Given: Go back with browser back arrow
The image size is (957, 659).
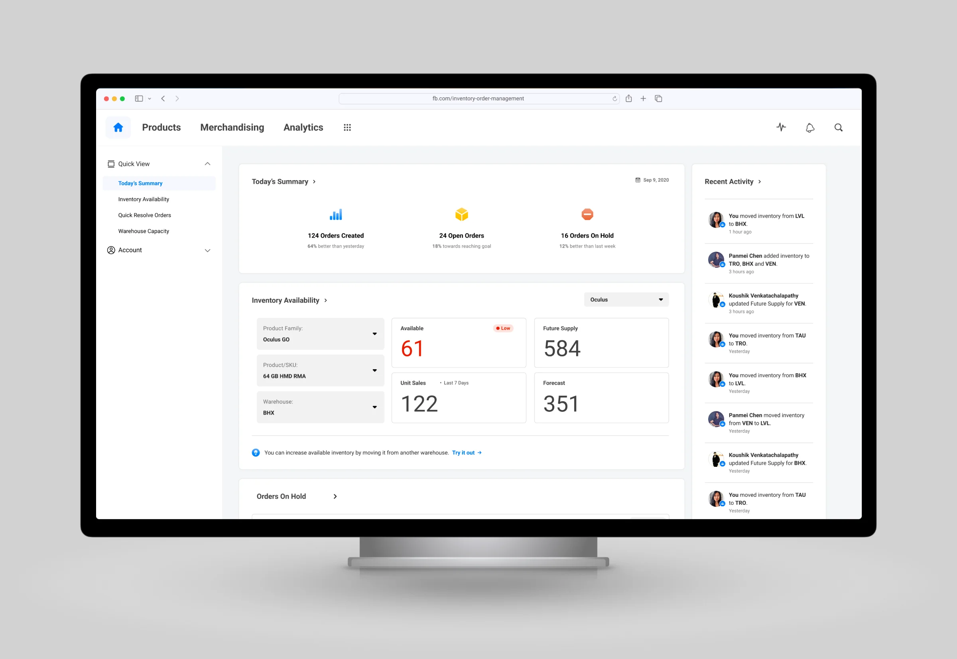Looking at the screenshot, I should (x=163, y=99).
